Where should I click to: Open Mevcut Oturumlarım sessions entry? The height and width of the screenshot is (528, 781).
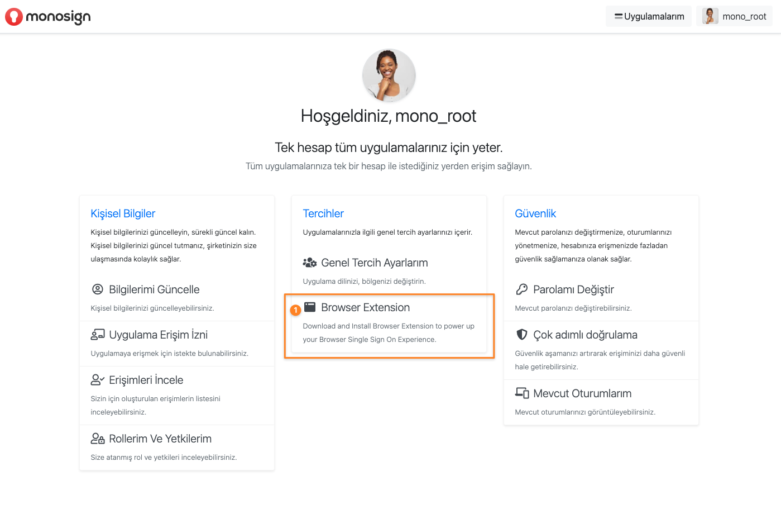click(x=601, y=402)
